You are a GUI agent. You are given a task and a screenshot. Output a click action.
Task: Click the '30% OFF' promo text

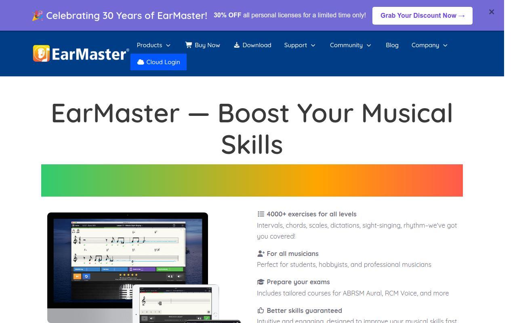click(x=227, y=15)
